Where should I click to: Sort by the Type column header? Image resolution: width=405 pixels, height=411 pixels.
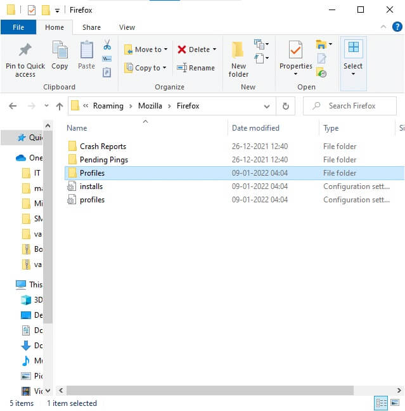[x=331, y=128]
